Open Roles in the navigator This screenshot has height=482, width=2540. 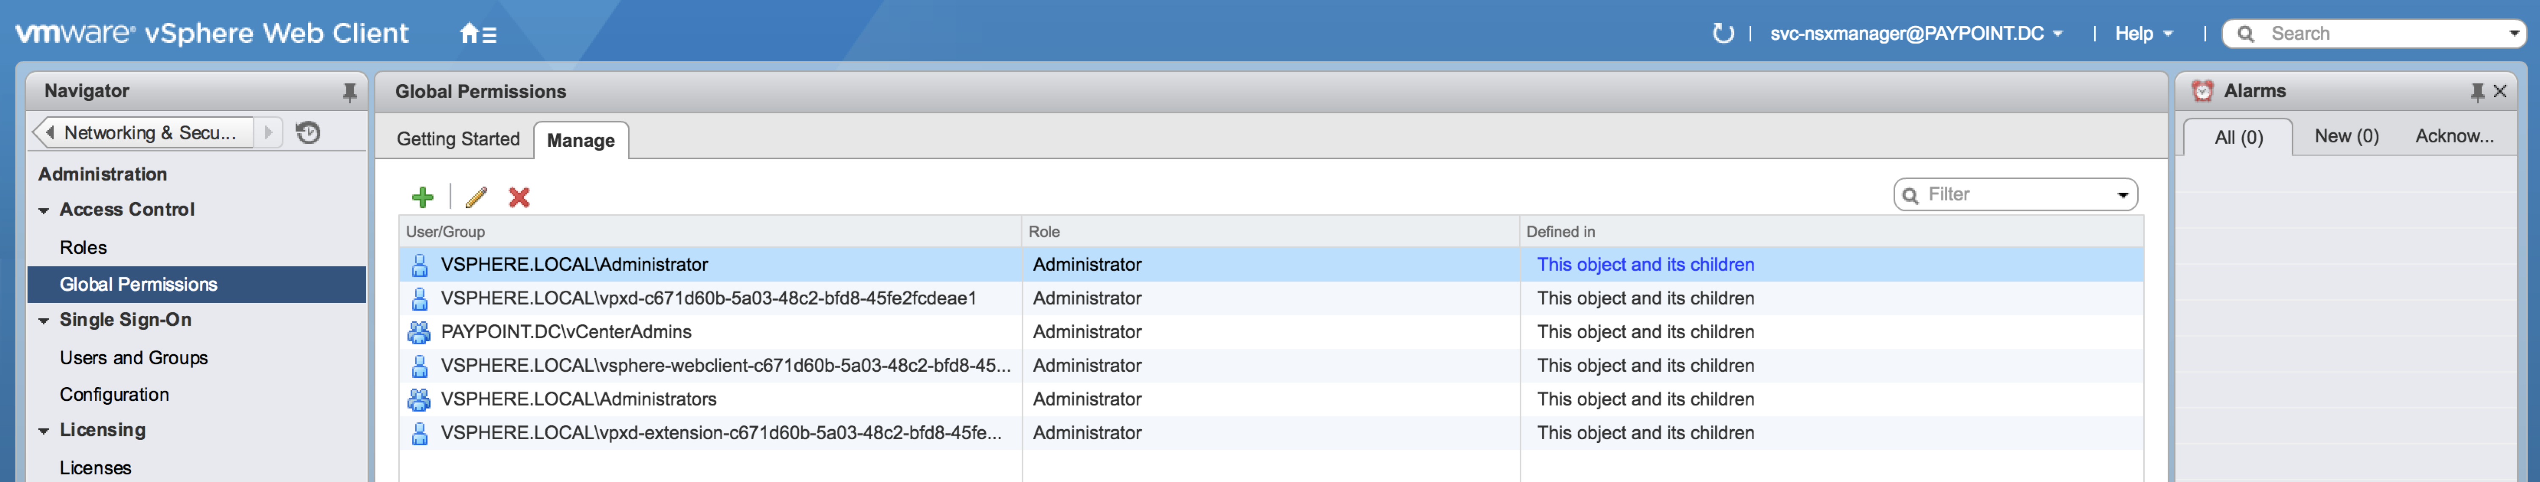83,247
